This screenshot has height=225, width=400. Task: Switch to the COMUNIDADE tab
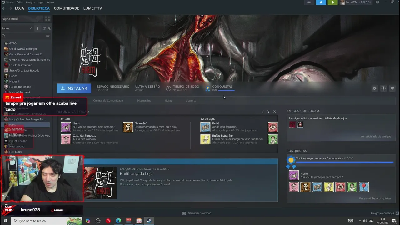[67, 8]
